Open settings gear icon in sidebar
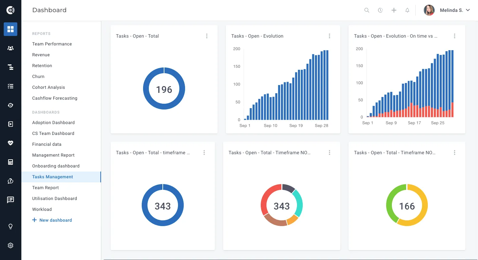Viewport: 478px width, 260px height. point(11,245)
